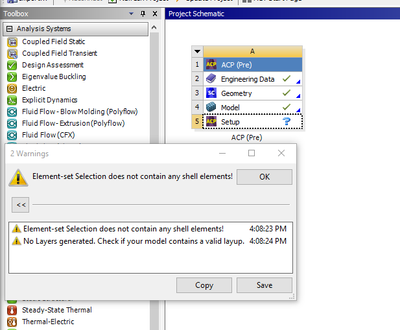Click the Design Assessment checkmark icon
This screenshot has height=330, width=400.
[12, 65]
